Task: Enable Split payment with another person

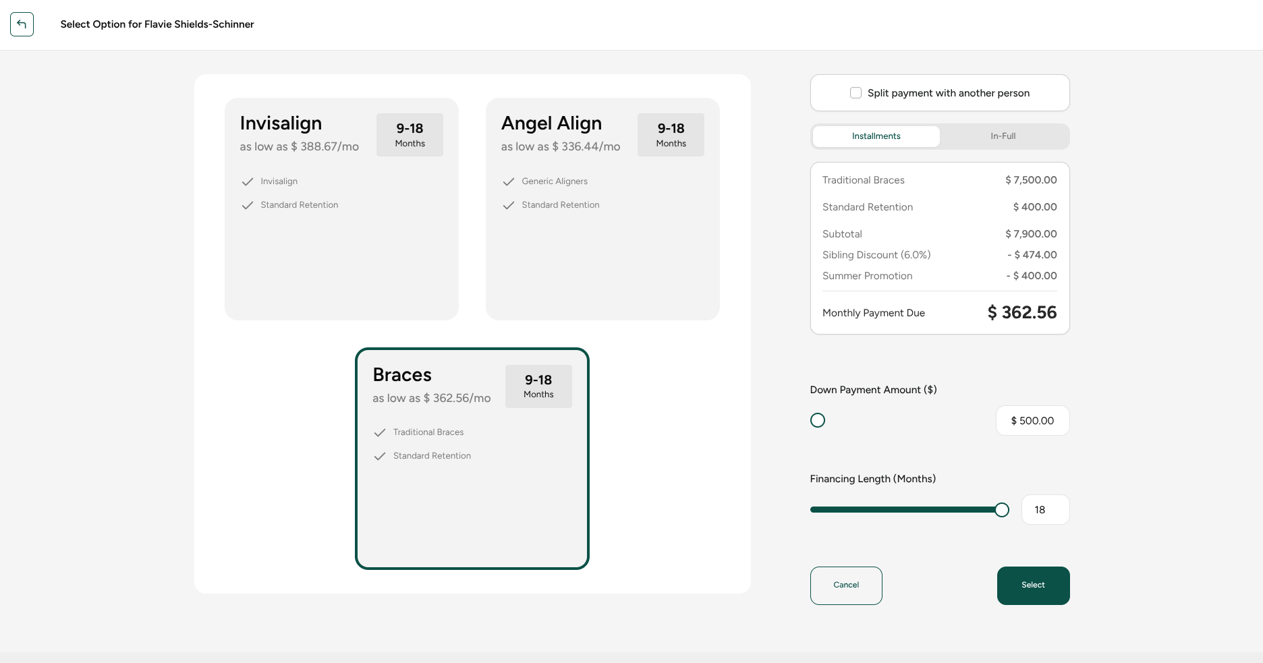Action: [855, 92]
